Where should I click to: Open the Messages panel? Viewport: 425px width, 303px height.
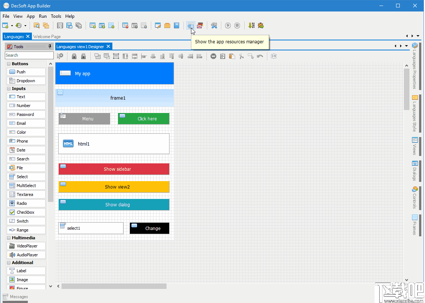tap(15, 297)
